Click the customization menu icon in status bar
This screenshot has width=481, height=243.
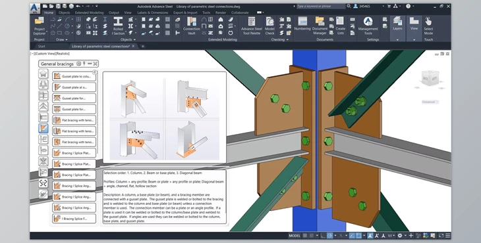[x=448, y=236]
